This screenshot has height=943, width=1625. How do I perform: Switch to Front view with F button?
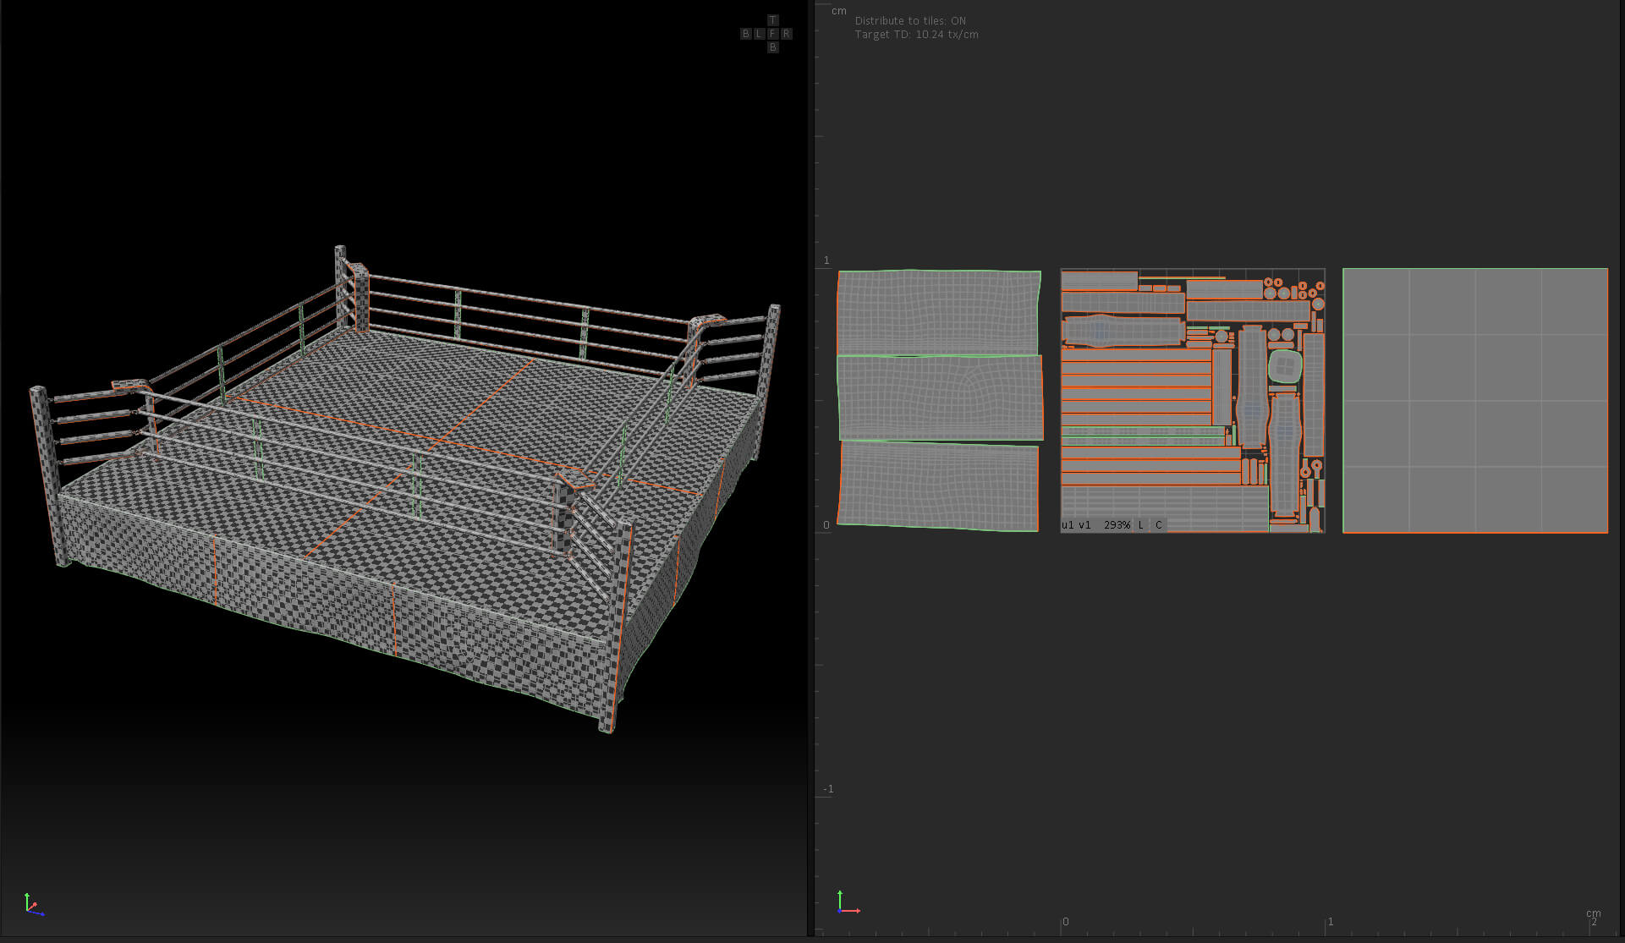[772, 34]
